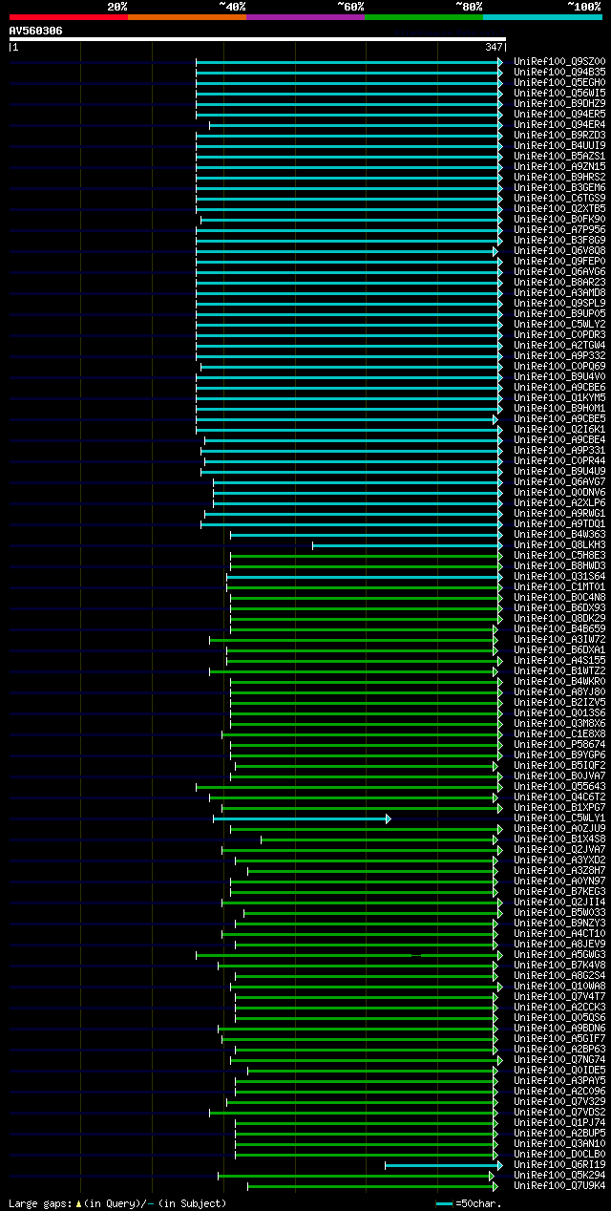611x1211 pixels.
Task: Click the =50char. scale legend
Action: (x=468, y=1203)
